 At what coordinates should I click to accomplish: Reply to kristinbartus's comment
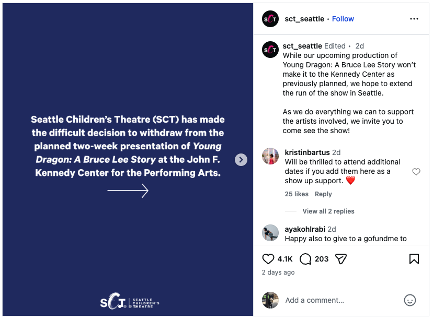pos(323,194)
